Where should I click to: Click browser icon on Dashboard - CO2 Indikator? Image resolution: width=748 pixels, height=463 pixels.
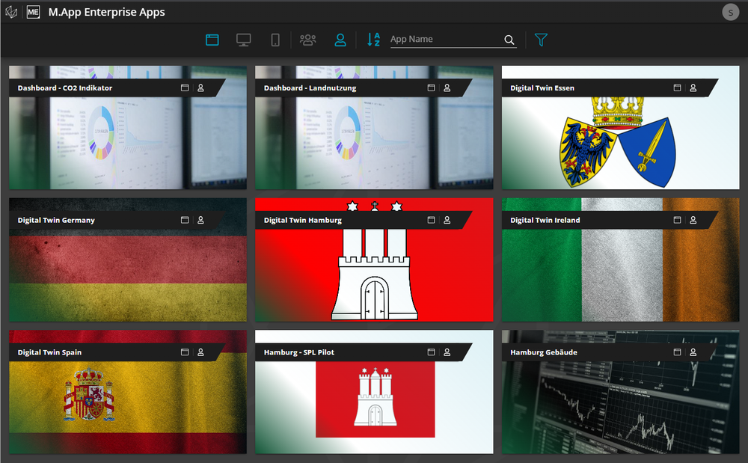[x=185, y=88]
